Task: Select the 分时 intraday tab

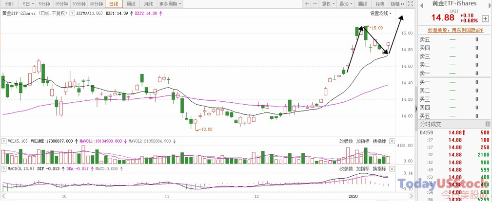Action: pos(10,4)
